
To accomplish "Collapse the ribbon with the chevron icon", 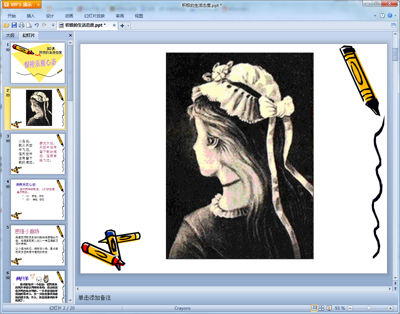I will point(375,15).
